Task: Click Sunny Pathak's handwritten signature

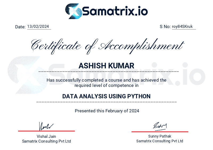Action: click(x=160, y=126)
